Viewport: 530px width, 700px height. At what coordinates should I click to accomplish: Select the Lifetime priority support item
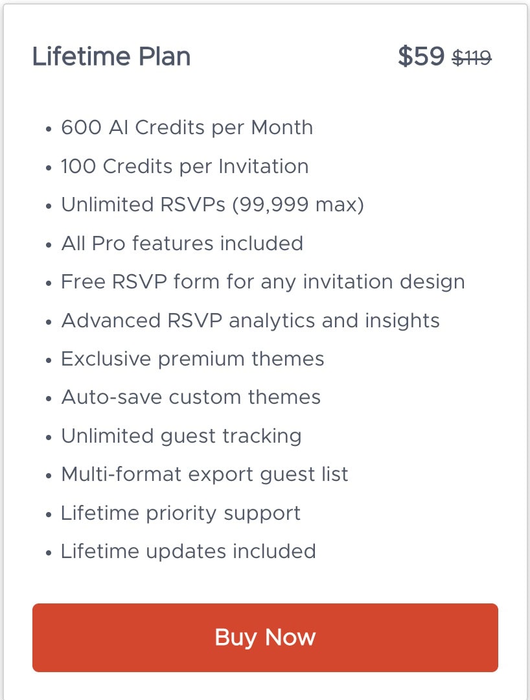coord(180,513)
